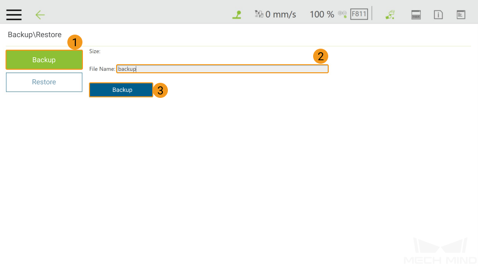Go back with the green arrow
478x266 pixels.
pyautogui.click(x=40, y=15)
